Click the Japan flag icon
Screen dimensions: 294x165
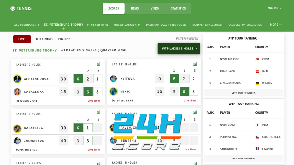tap(257, 125)
